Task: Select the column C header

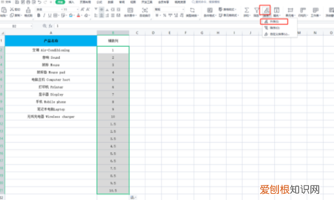Action: pyautogui.click(x=137, y=33)
